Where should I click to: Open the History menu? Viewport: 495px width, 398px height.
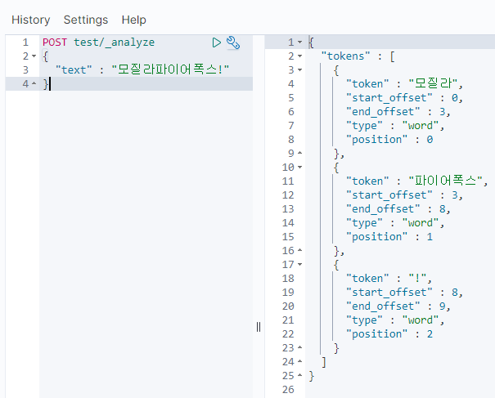click(x=30, y=20)
